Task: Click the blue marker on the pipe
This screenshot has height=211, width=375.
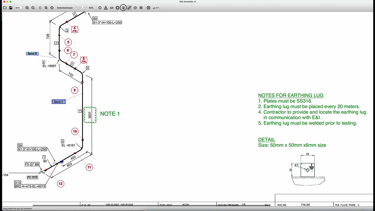Action: [62, 162]
